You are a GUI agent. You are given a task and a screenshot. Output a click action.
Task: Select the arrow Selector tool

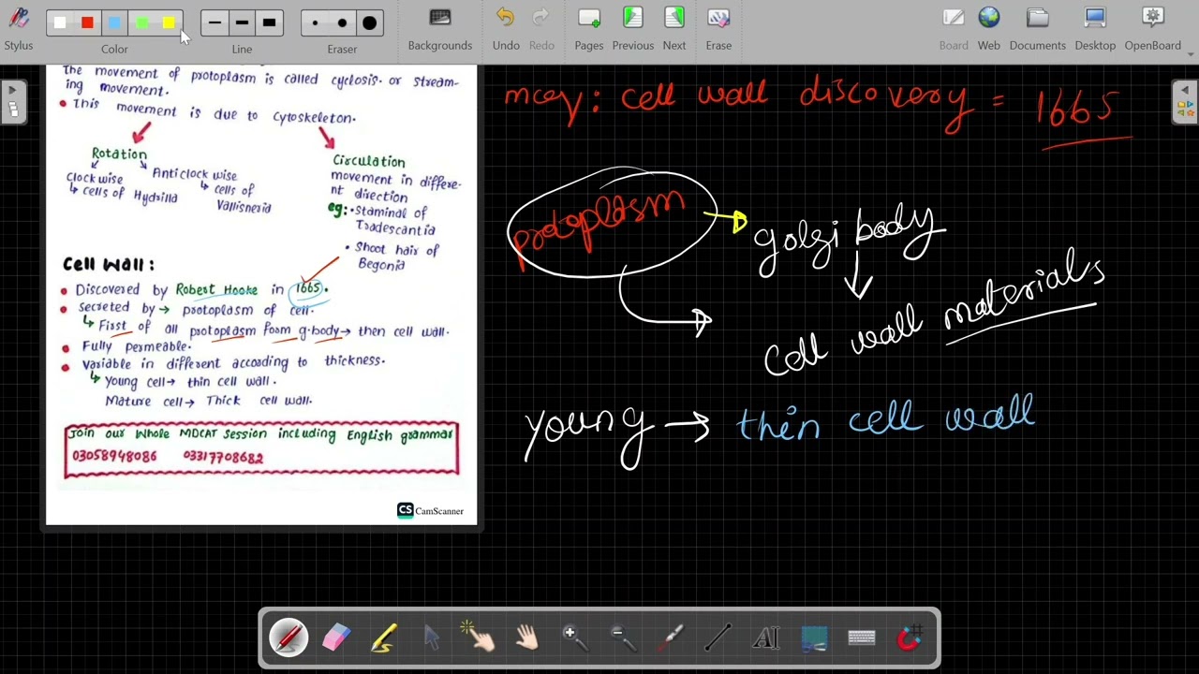pos(431,638)
